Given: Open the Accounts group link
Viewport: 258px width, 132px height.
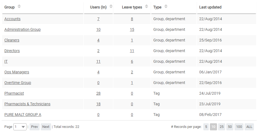Looking at the screenshot, I should 12,19.
